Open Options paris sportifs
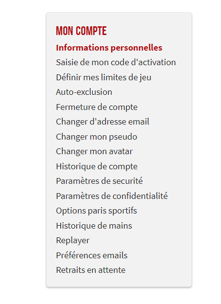 (x=96, y=211)
